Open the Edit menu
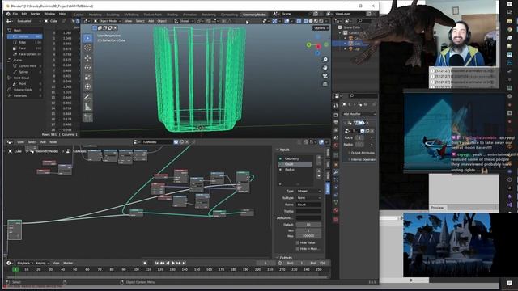518x291 pixels. coord(24,14)
